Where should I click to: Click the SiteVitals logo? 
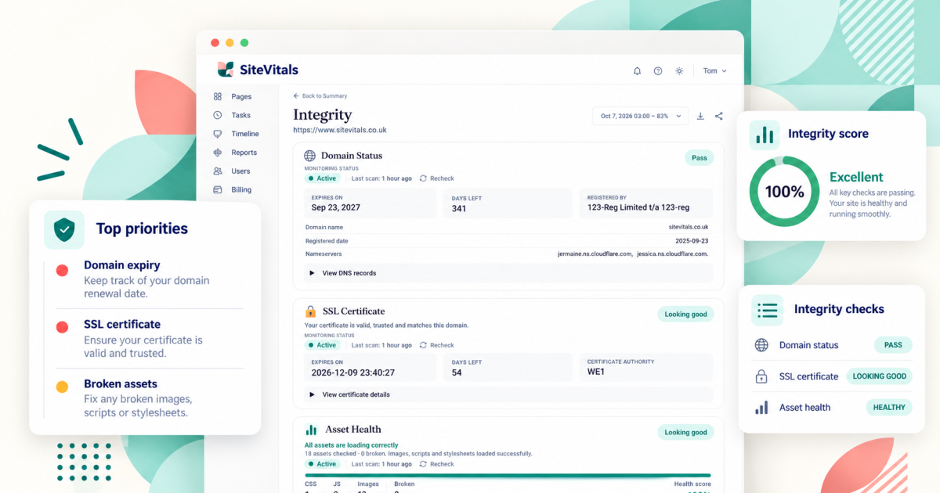(258, 70)
